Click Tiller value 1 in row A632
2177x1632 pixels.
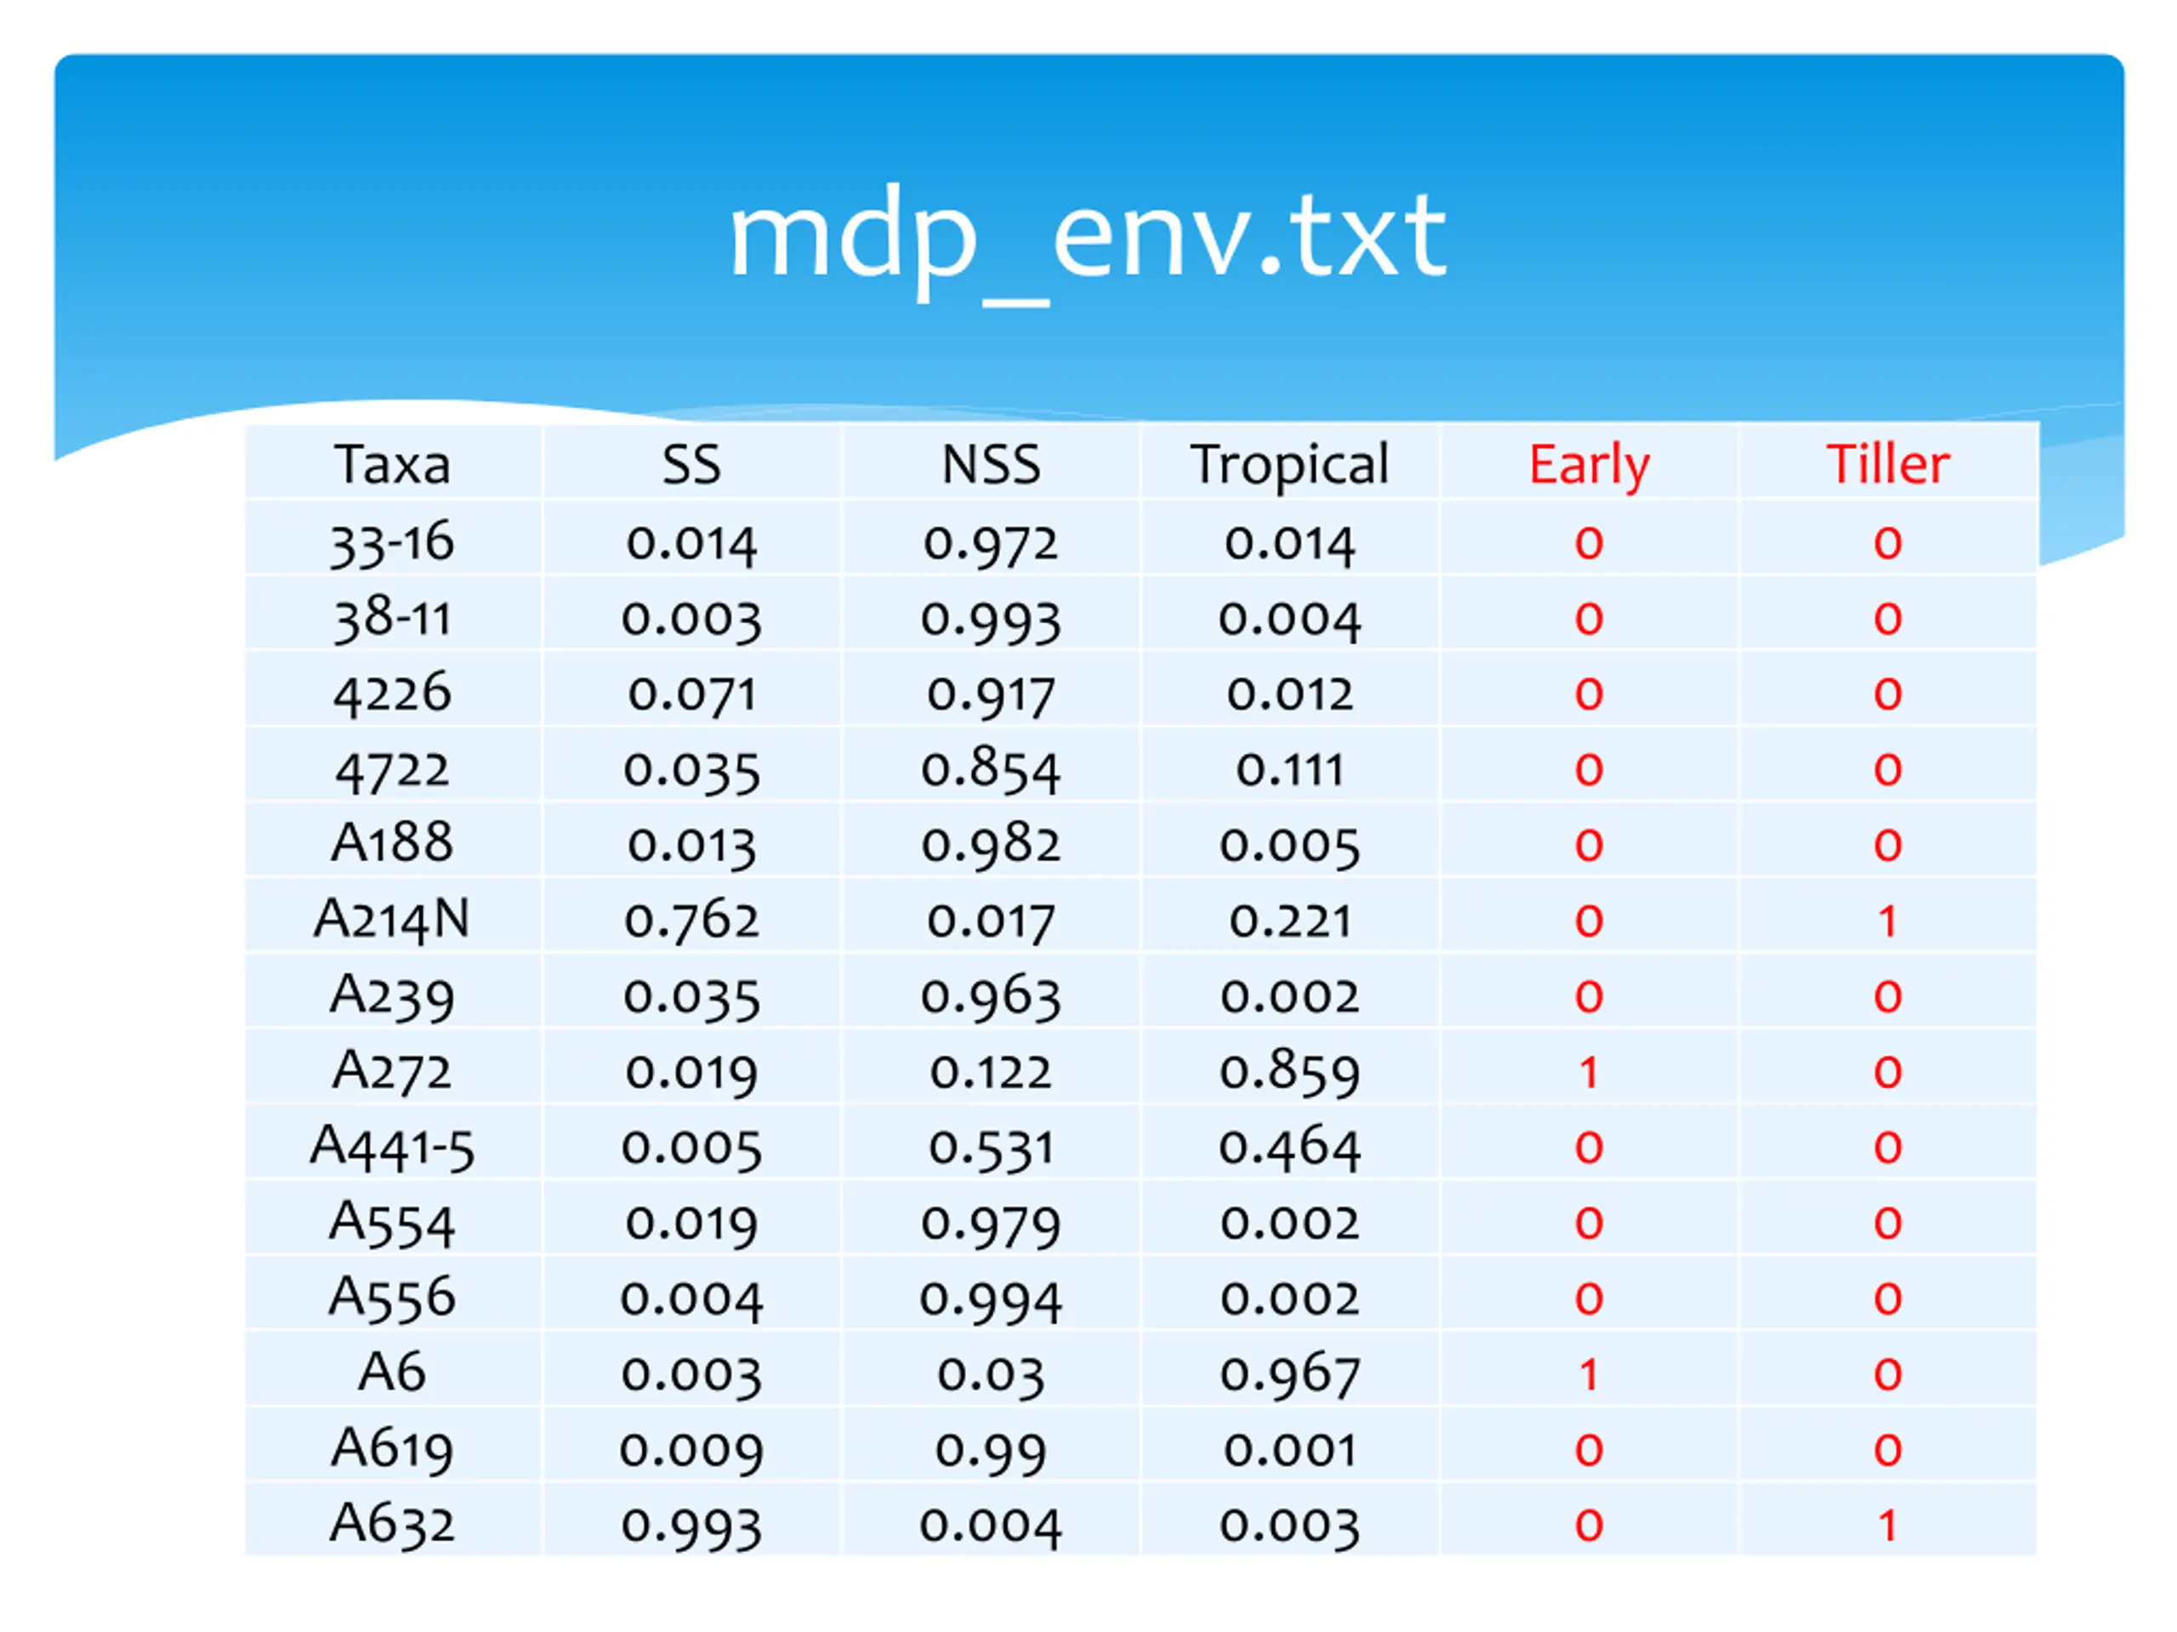point(1888,1527)
